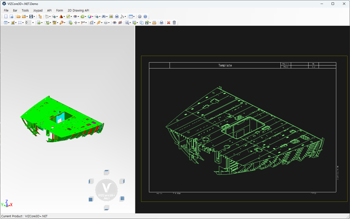Click the floppy disk Save icon
The height and width of the screenshot is (219, 350).
click(x=31, y=16)
